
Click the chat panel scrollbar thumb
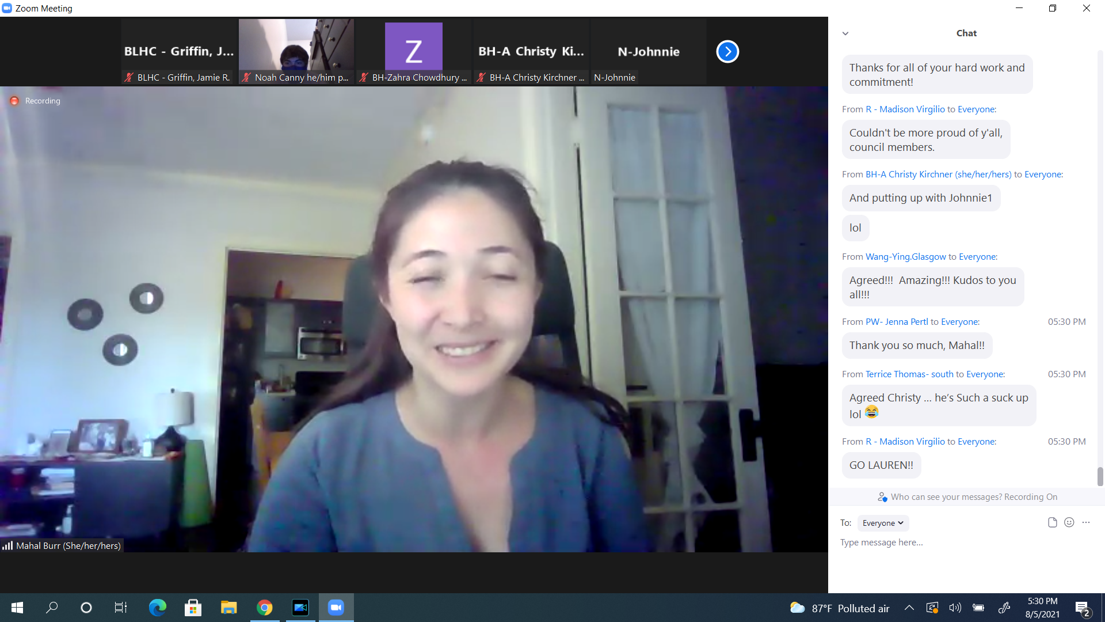[x=1100, y=477]
